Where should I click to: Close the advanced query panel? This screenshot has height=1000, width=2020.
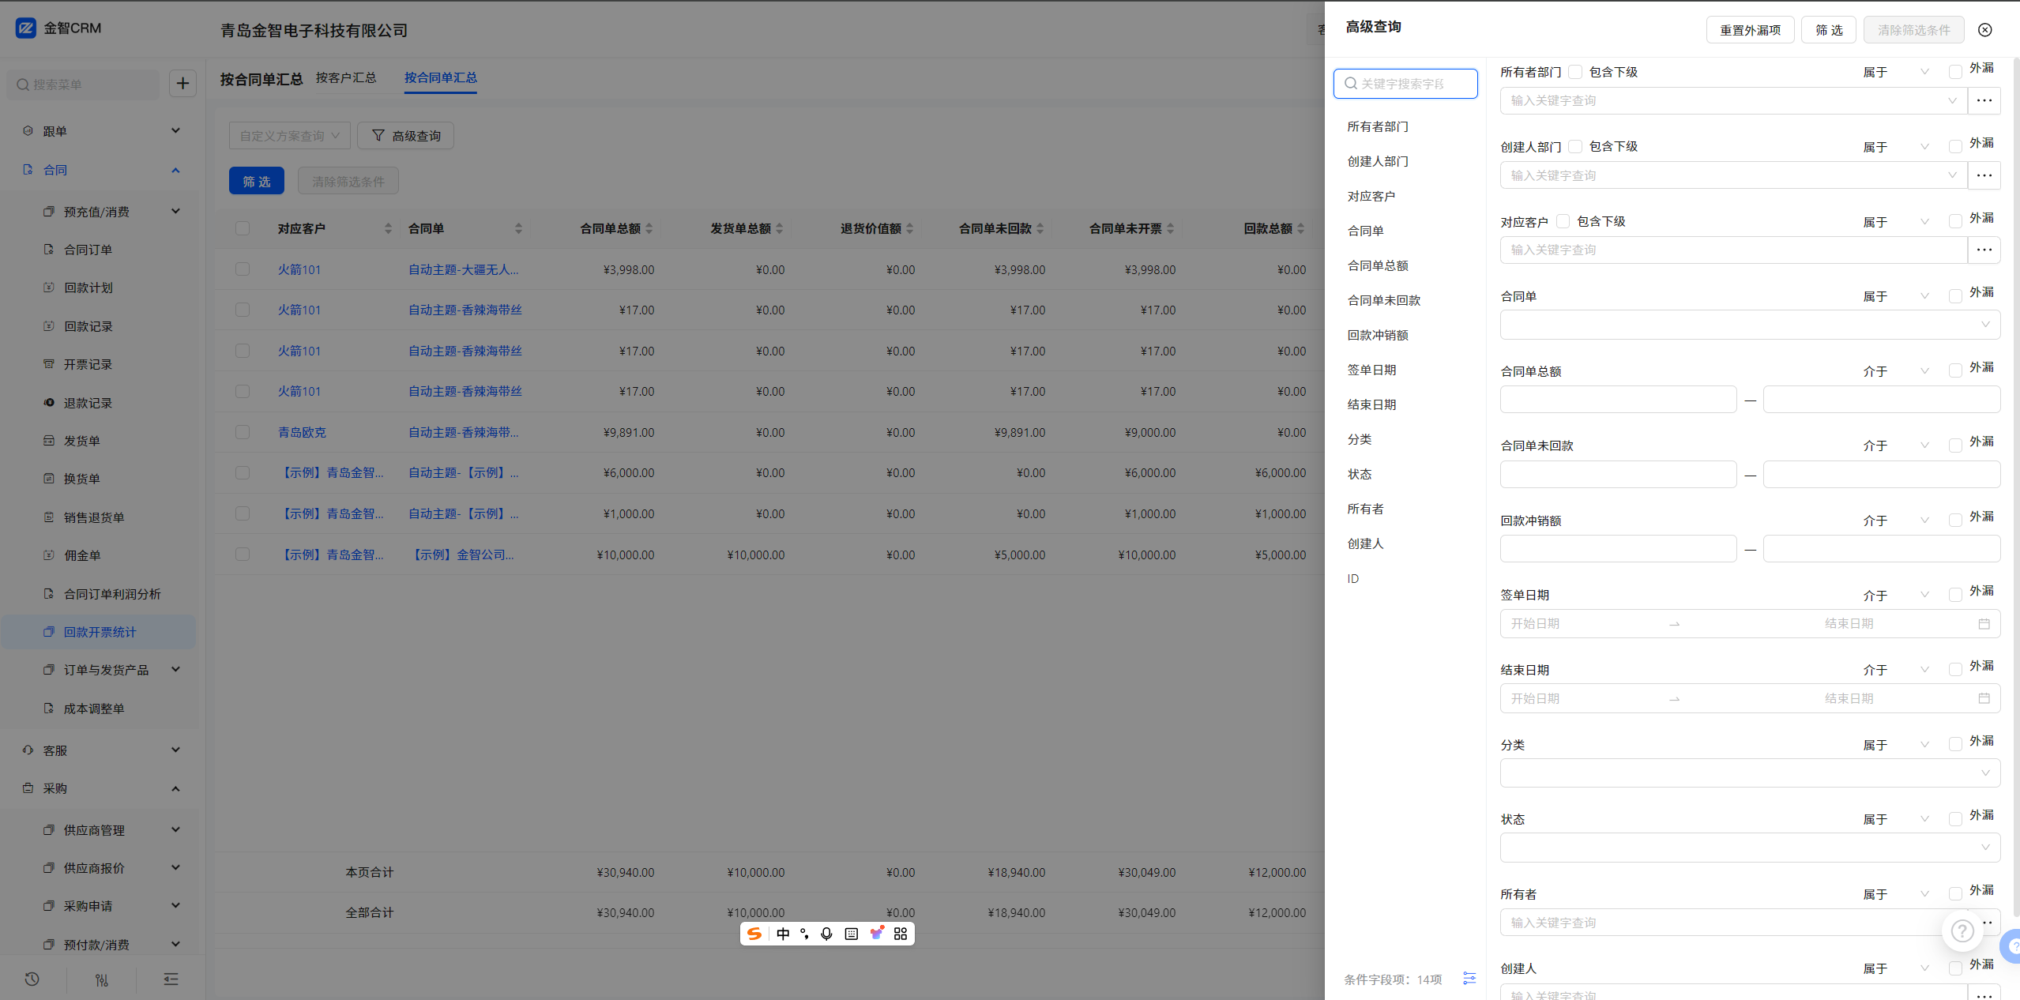point(1984,30)
